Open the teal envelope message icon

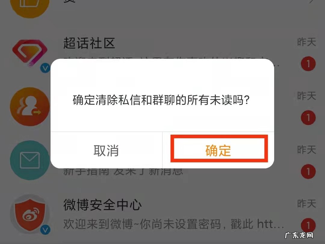[30, 160]
